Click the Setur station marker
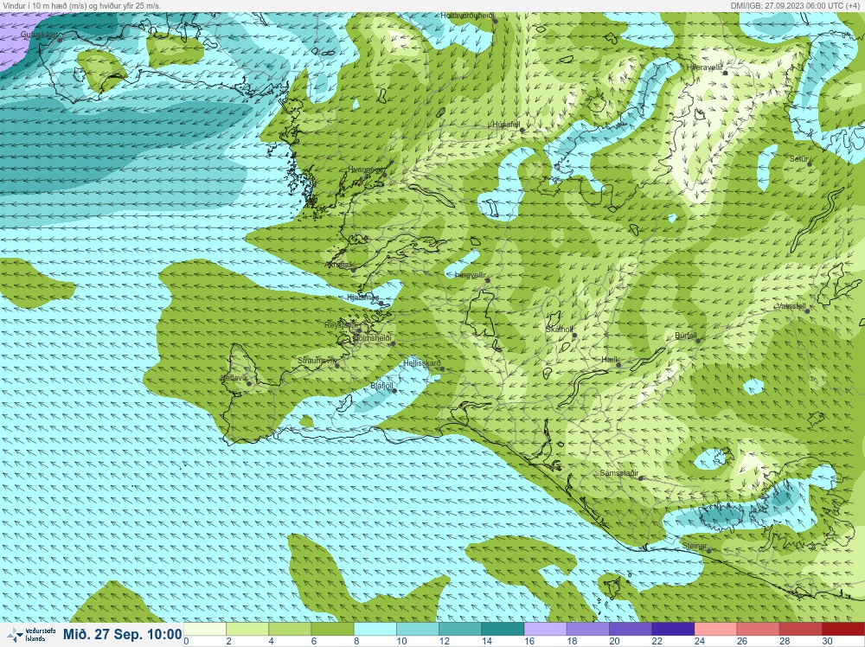This screenshot has height=647, width=865. tap(810, 164)
